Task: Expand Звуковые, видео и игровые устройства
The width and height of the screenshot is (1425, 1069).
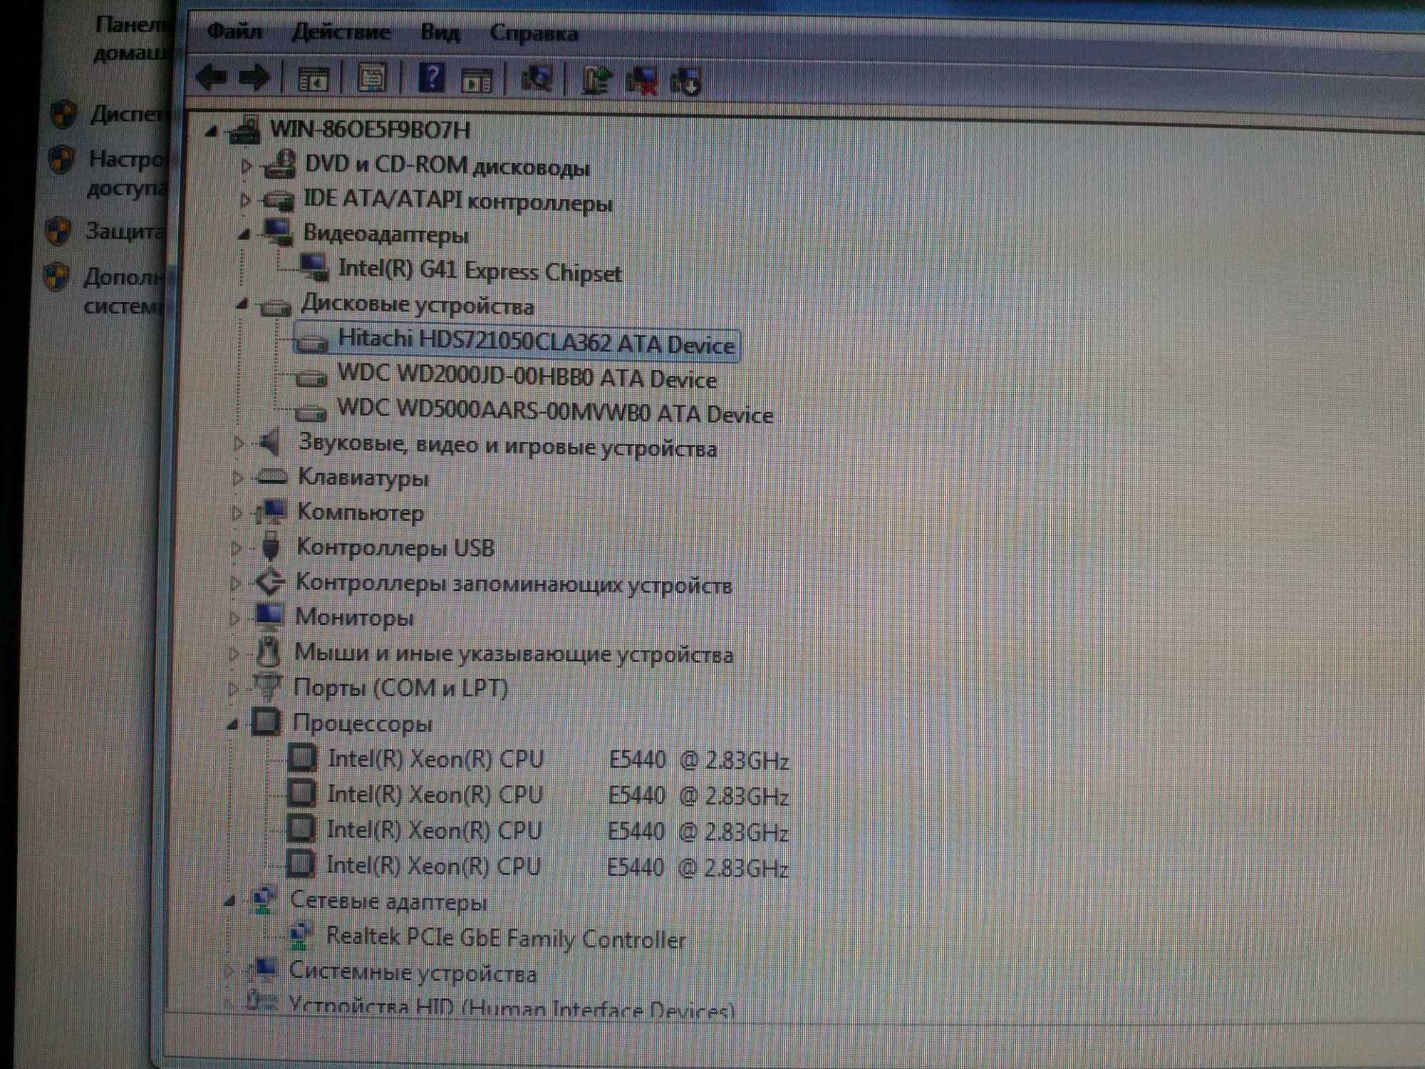Action: [238, 443]
